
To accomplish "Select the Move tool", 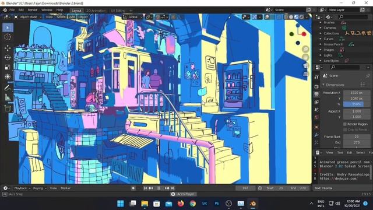I will [x=8, y=48].
